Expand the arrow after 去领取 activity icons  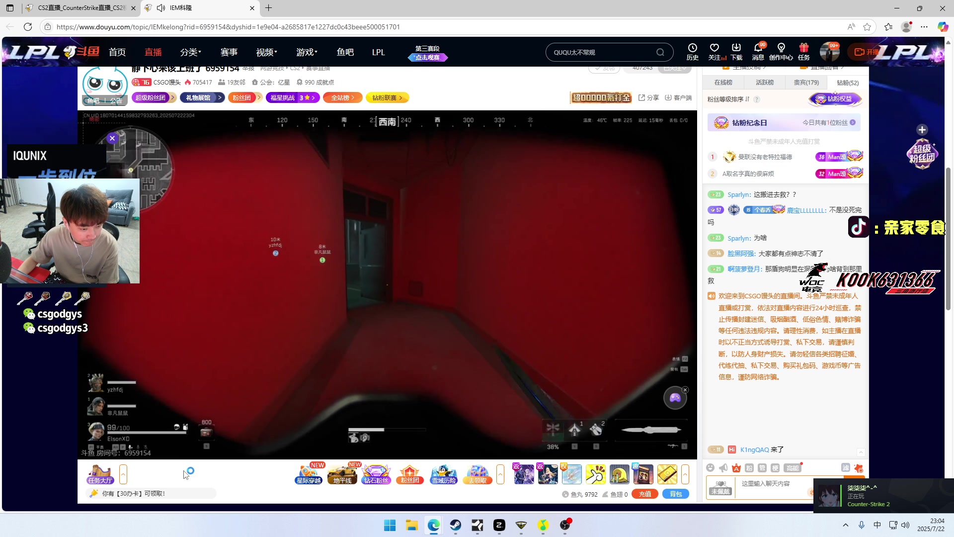pyautogui.click(x=500, y=474)
